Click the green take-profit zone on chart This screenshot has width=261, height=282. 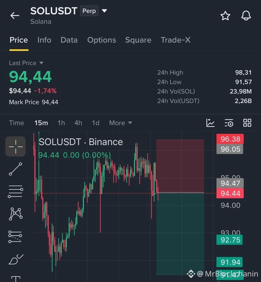tap(180, 234)
